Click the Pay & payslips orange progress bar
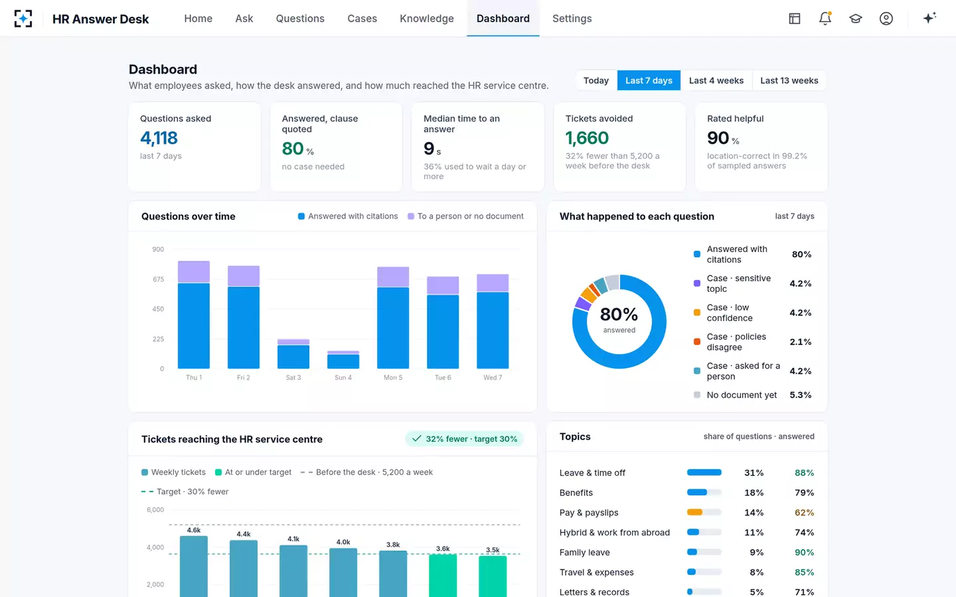Screen dimensions: 956x597 coord(704,512)
